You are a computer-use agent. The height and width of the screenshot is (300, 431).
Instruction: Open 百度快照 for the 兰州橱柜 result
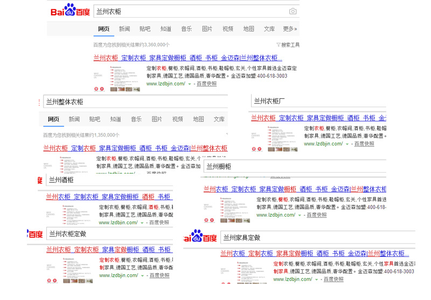click(x=317, y=215)
